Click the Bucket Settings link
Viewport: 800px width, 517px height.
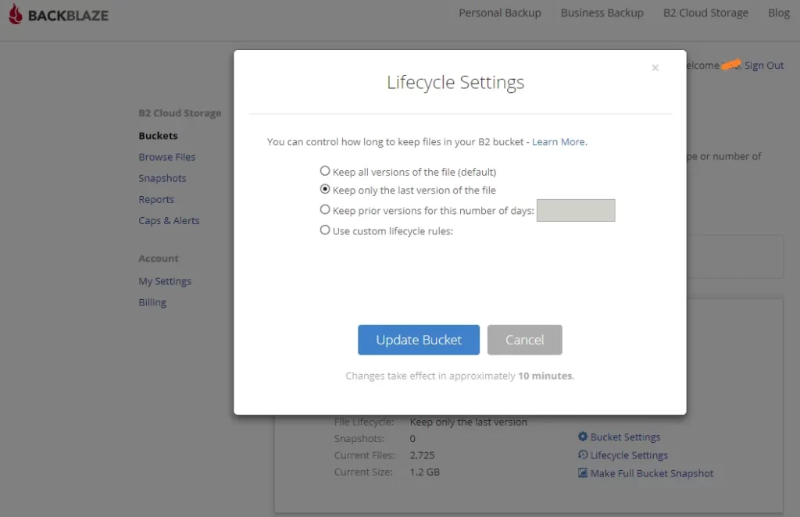point(625,437)
